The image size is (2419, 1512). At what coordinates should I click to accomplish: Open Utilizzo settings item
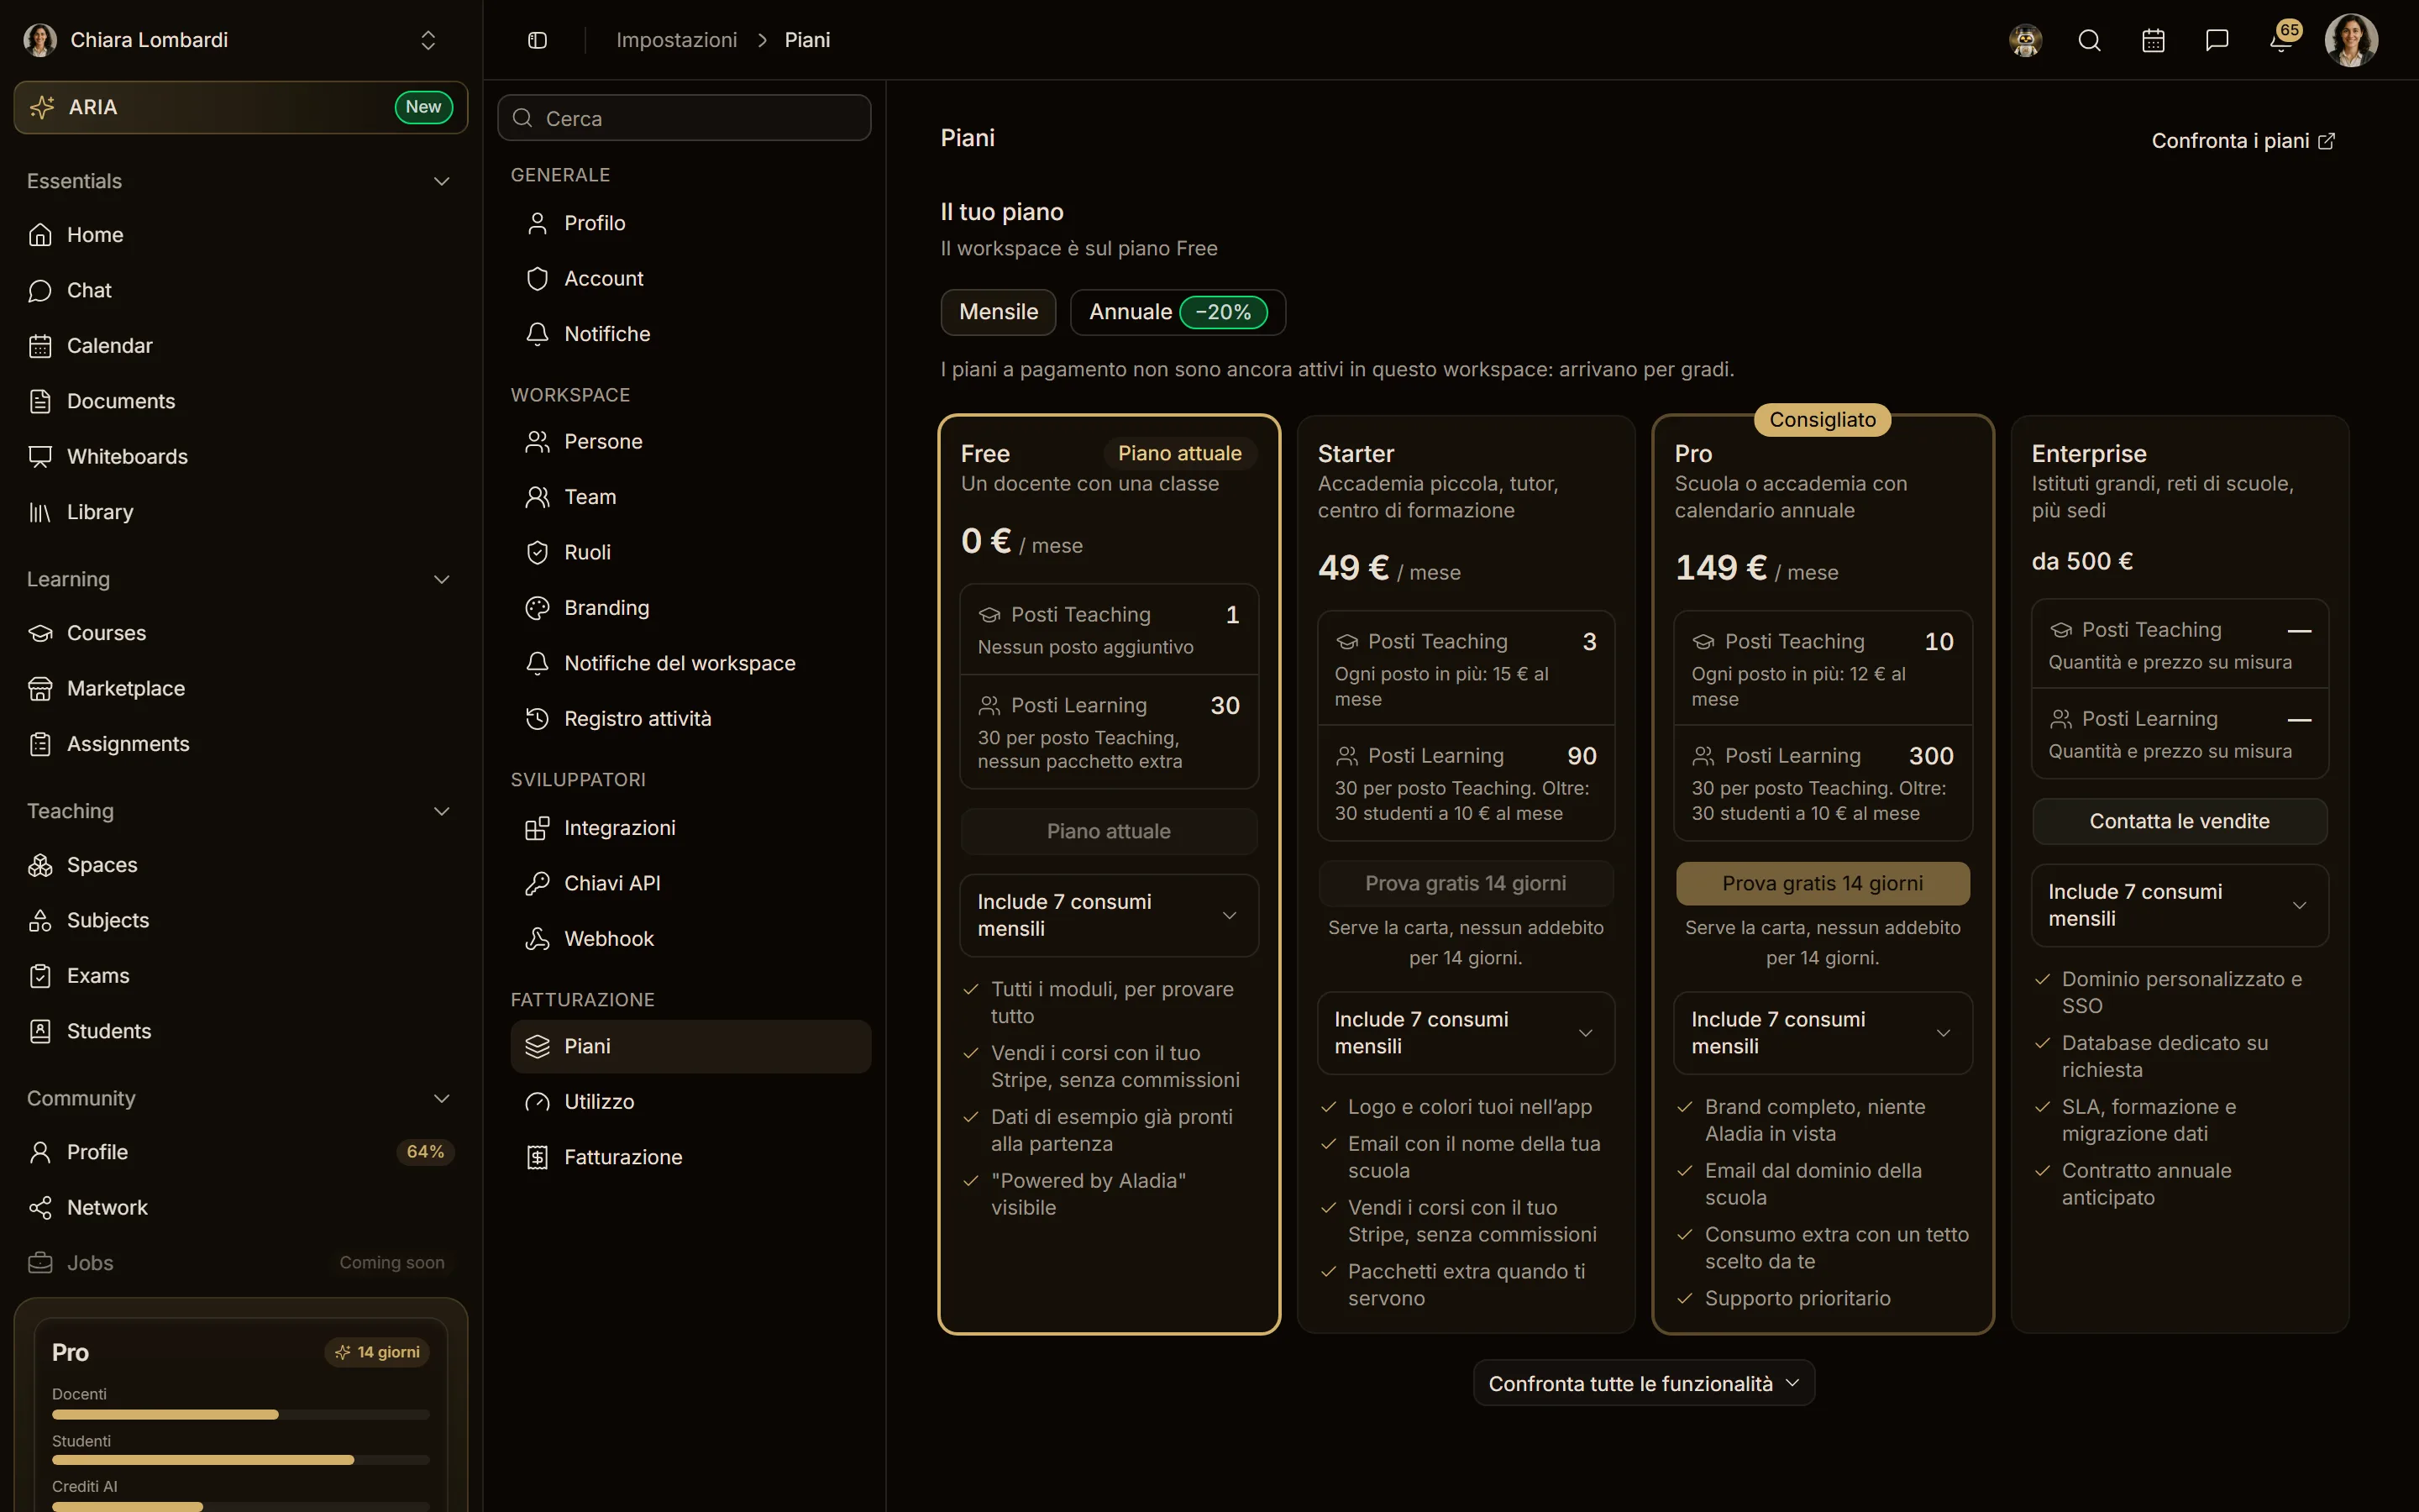690,1102
